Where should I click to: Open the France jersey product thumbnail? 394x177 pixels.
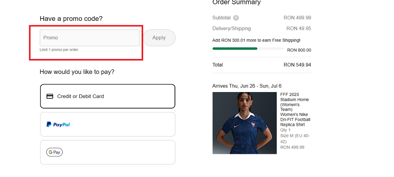[x=244, y=123]
